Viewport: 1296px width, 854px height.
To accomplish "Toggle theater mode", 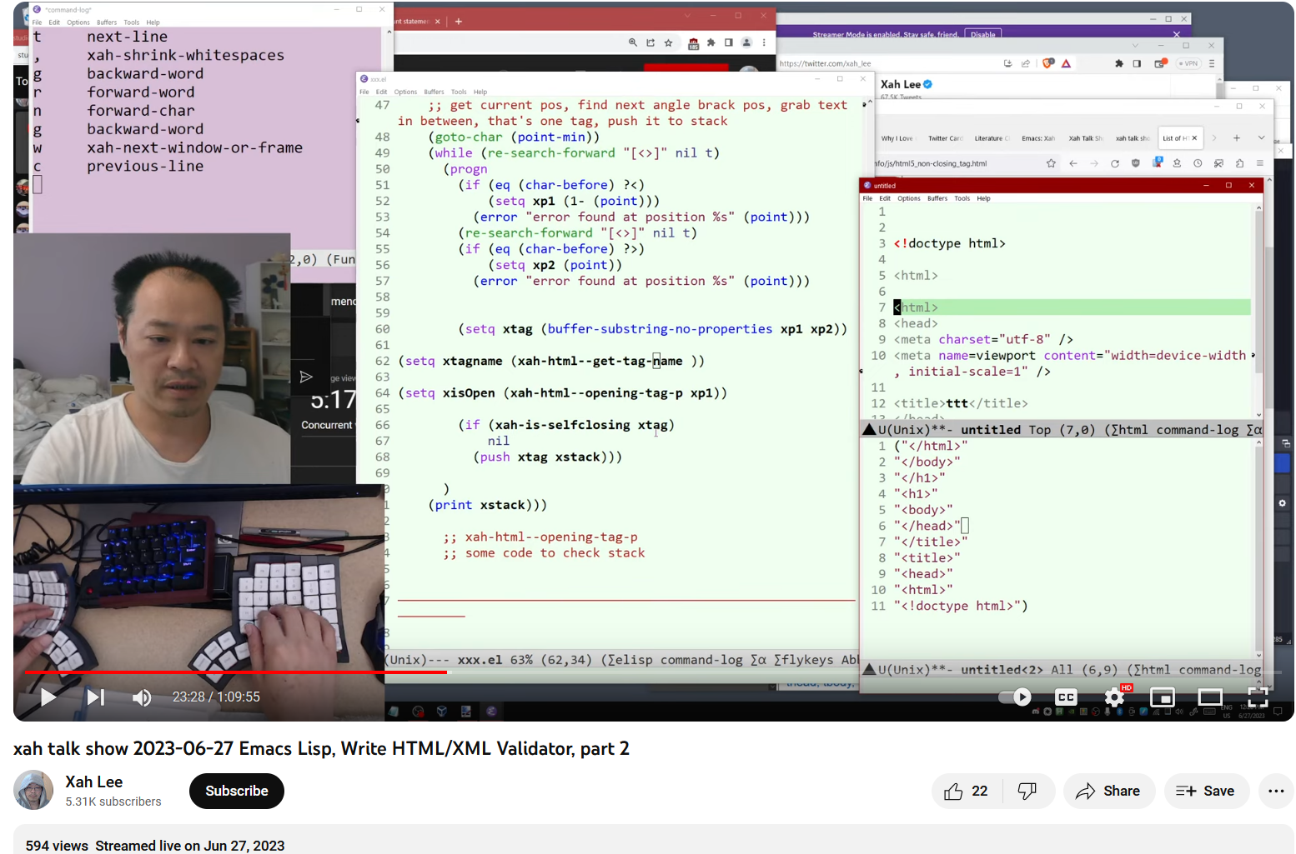I will tap(1209, 697).
